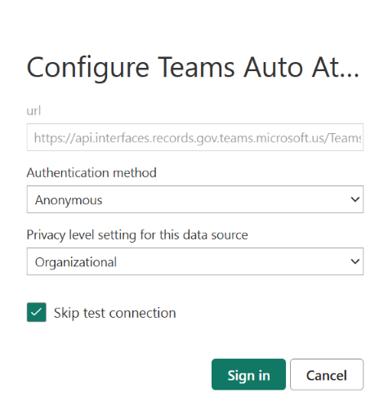Open the Privacy level setting dropdown
Image resolution: width=388 pixels, height=415 pixels.
[195, 261]
